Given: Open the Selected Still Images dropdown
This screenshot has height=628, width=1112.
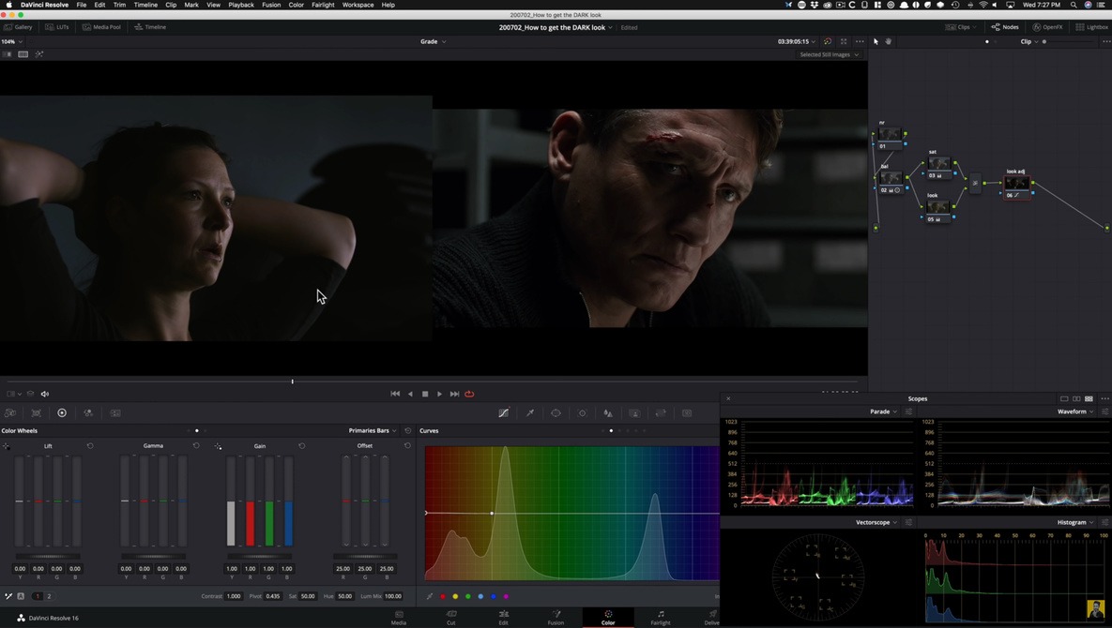Looking at the screenshot, I should [x=829, y=54].
